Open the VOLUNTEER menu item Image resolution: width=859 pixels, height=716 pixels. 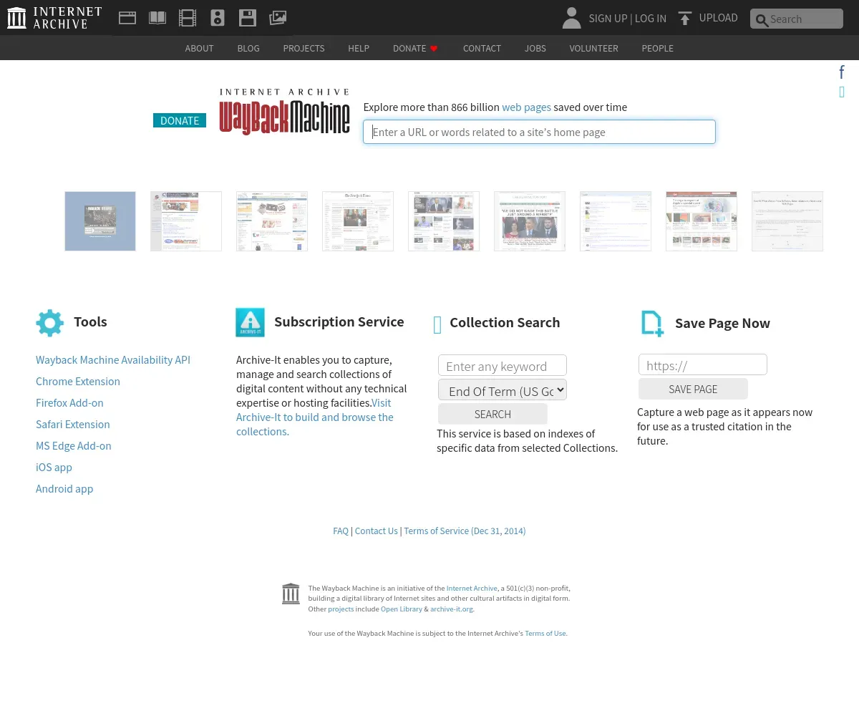pyautogui.click(x=593, y=48)
